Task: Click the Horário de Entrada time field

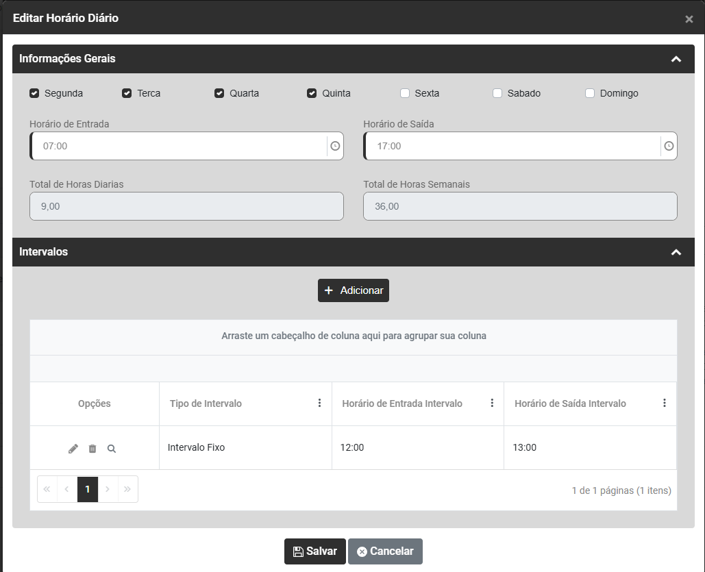Action: click(x=180, y=146)
